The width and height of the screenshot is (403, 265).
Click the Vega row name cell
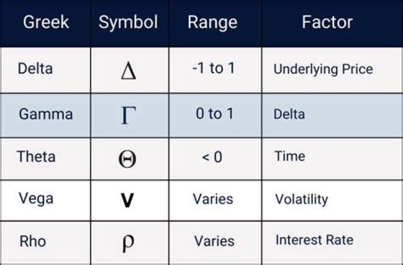45,201
